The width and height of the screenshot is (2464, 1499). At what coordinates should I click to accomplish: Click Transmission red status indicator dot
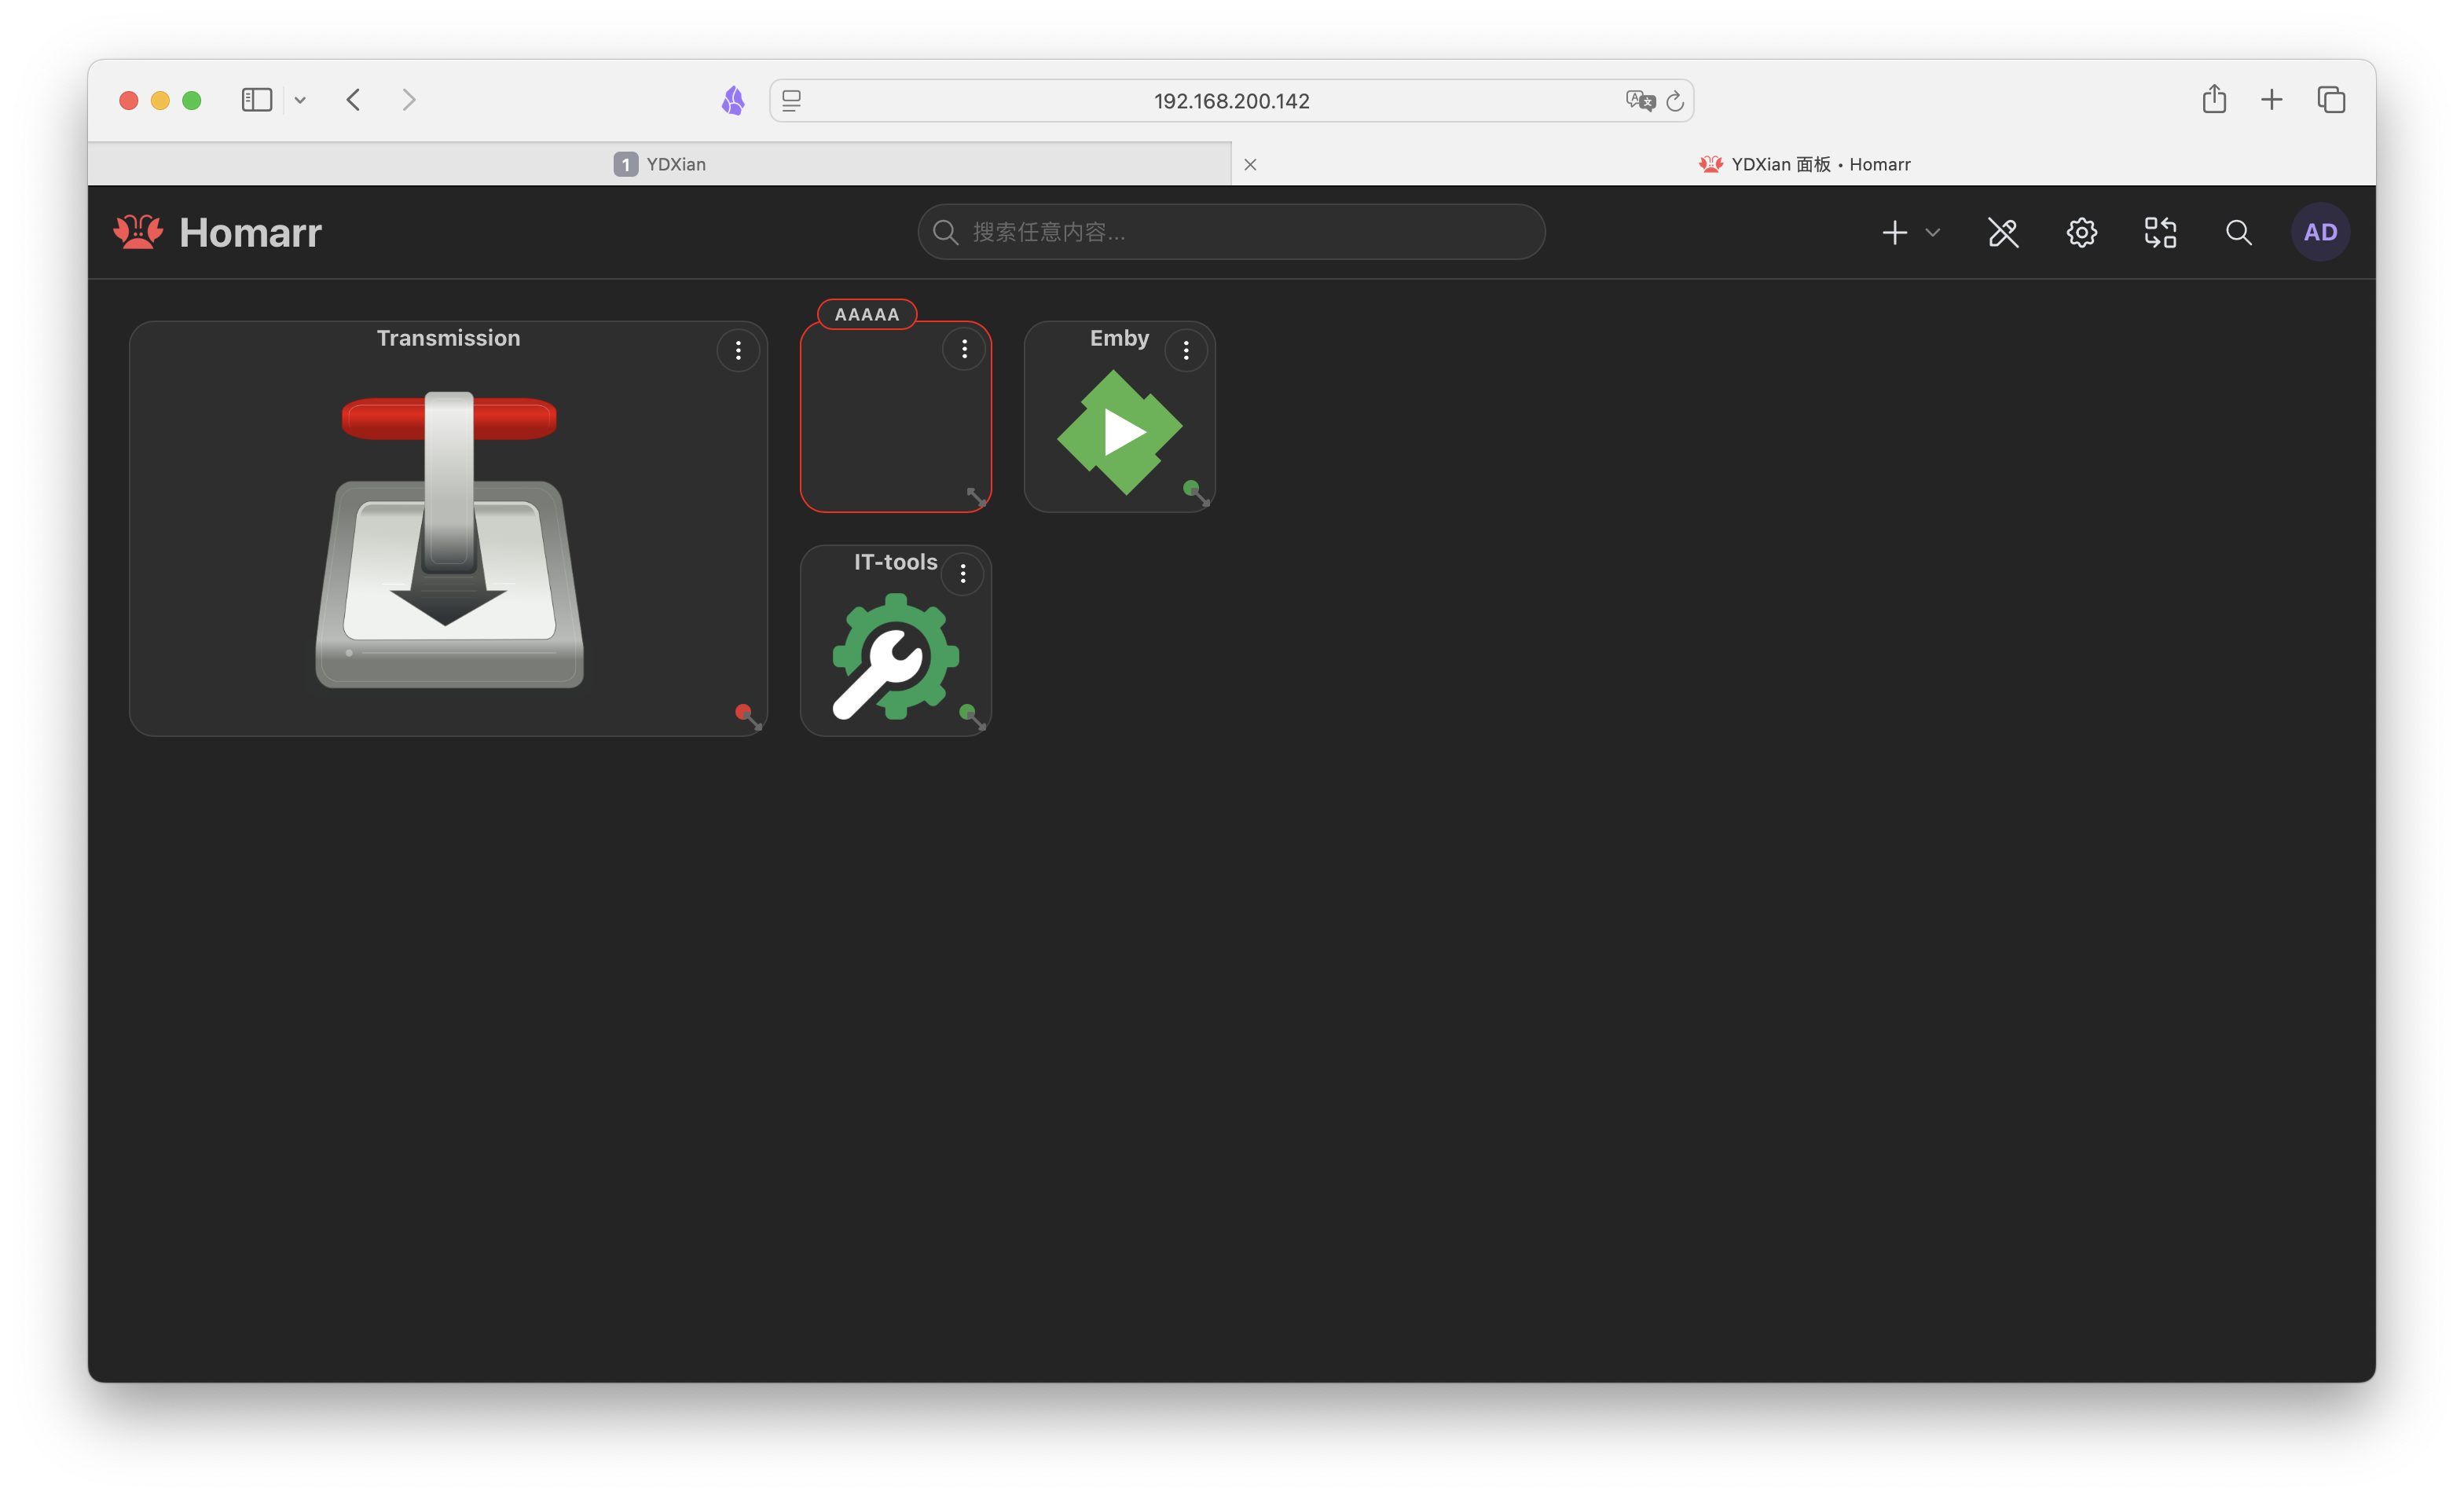coord(742,712)
